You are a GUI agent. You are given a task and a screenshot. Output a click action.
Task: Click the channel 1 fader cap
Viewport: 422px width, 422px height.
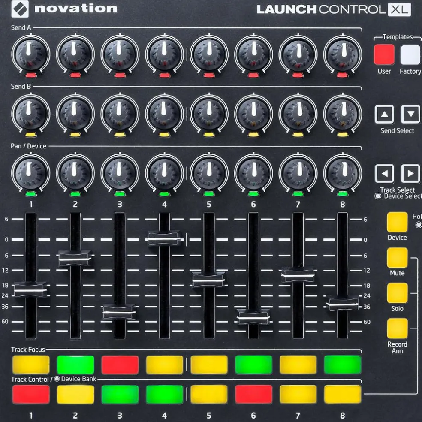30,290
